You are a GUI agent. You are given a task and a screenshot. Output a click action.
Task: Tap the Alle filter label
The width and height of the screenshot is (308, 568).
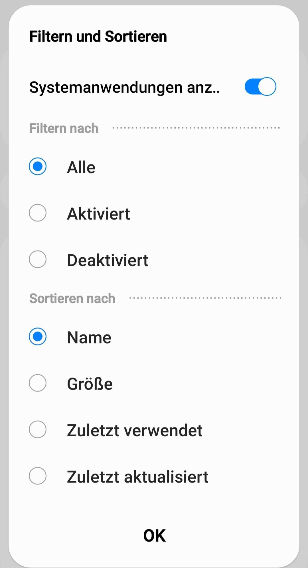81,167
